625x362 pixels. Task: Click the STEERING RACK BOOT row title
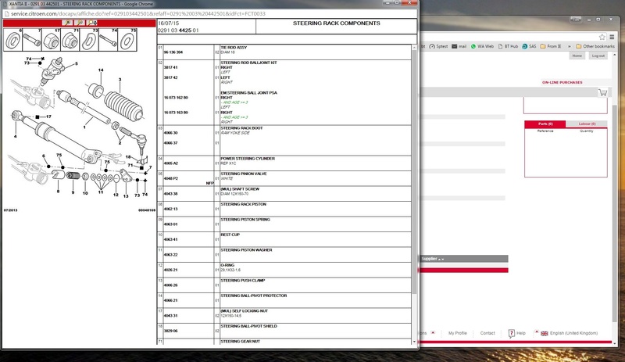[x=241, y=128]
